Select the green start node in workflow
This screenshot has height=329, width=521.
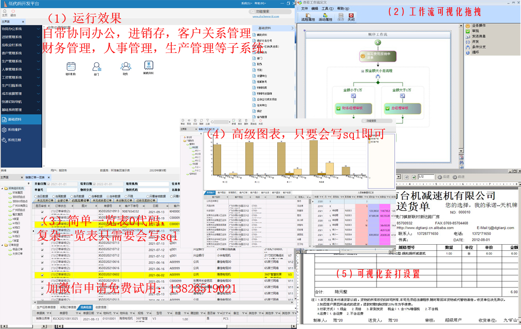[x=378, y=43]
